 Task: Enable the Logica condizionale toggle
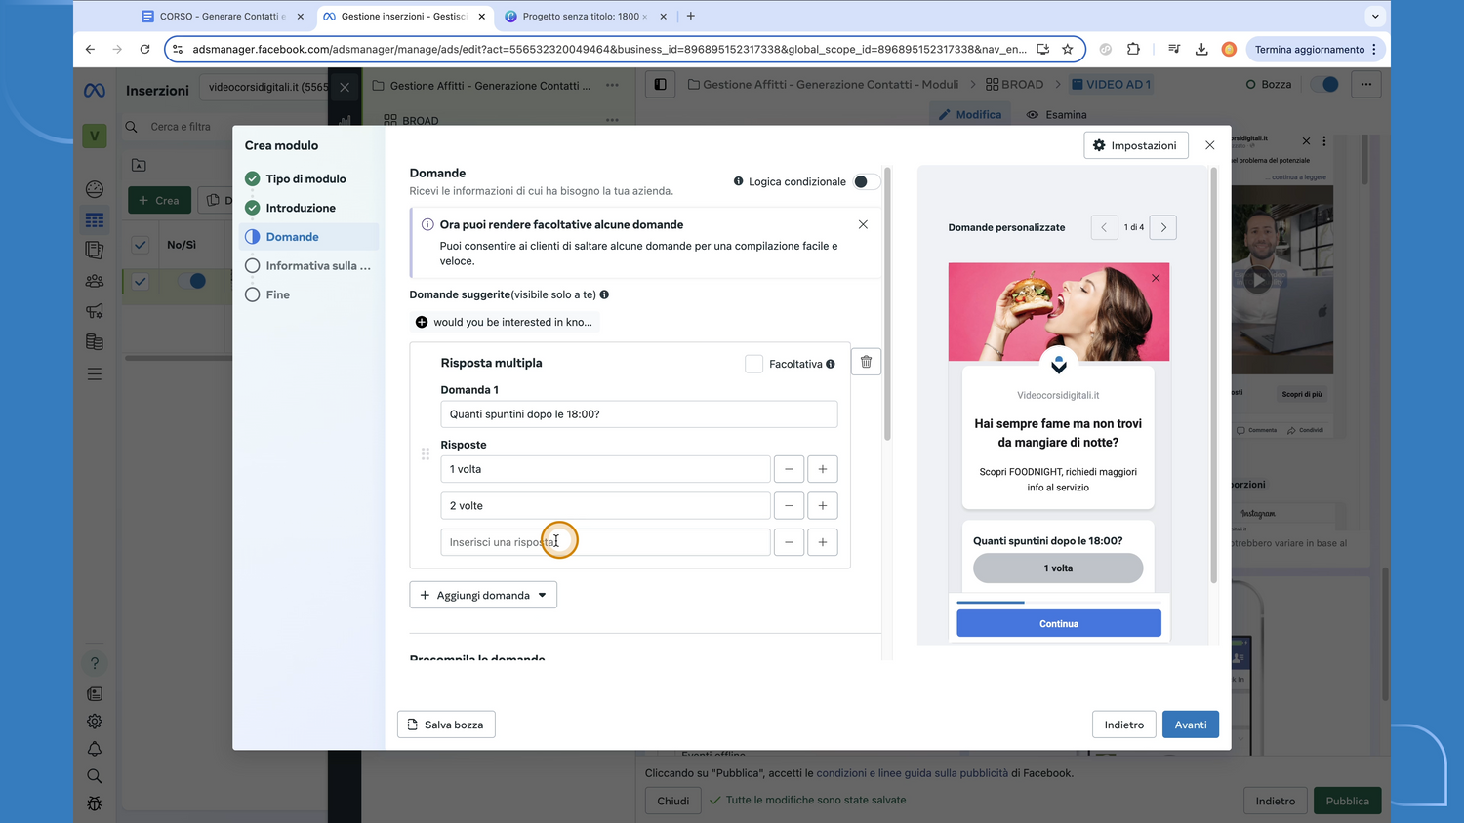pyautogui.click(x=865, y=181)
